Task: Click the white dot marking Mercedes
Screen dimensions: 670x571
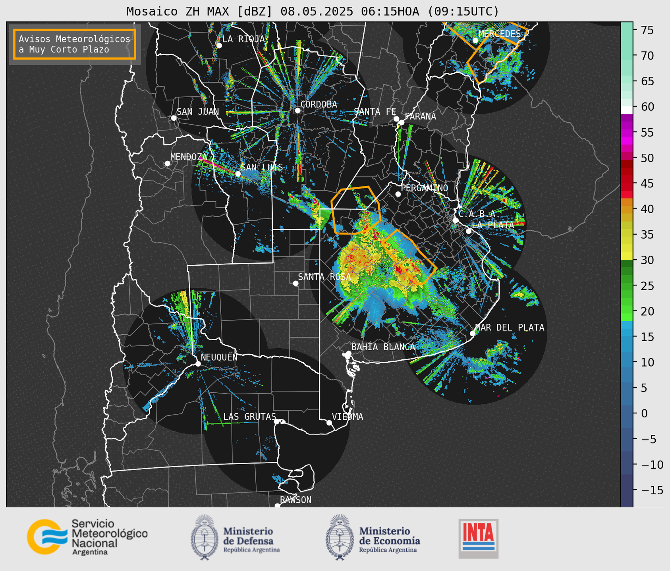Action: [475, 41]
